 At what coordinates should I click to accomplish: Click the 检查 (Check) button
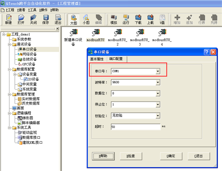click(x=131, y=156)
